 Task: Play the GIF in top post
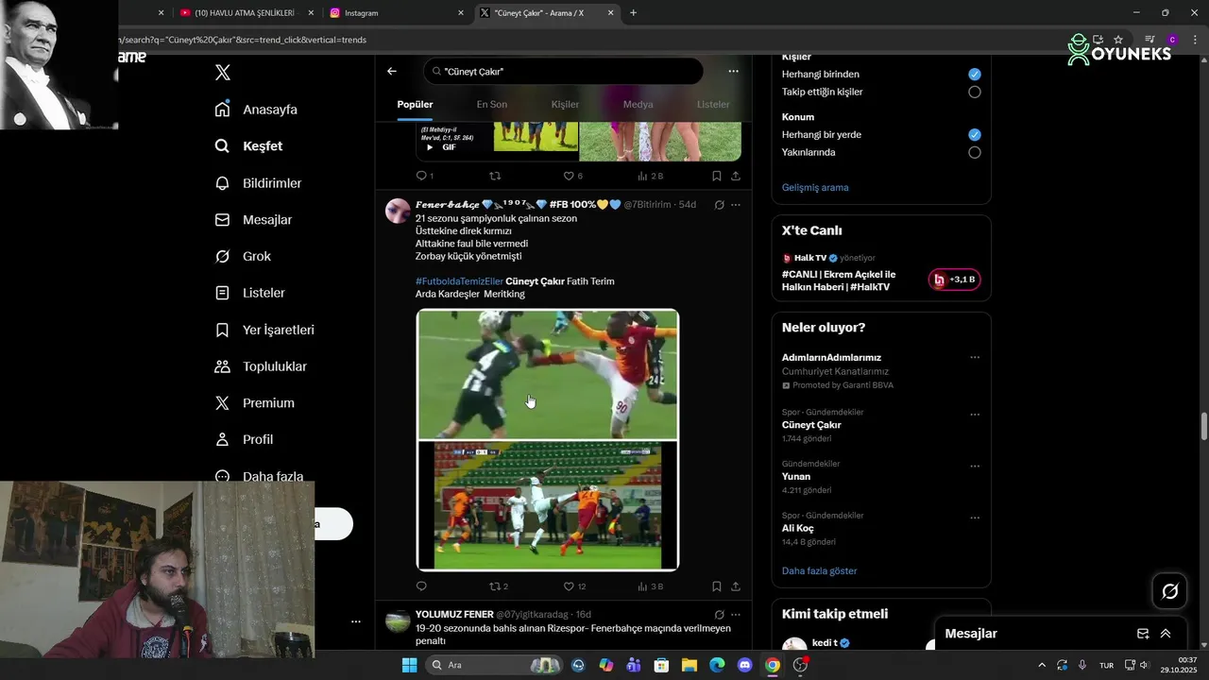click(430, 147)
